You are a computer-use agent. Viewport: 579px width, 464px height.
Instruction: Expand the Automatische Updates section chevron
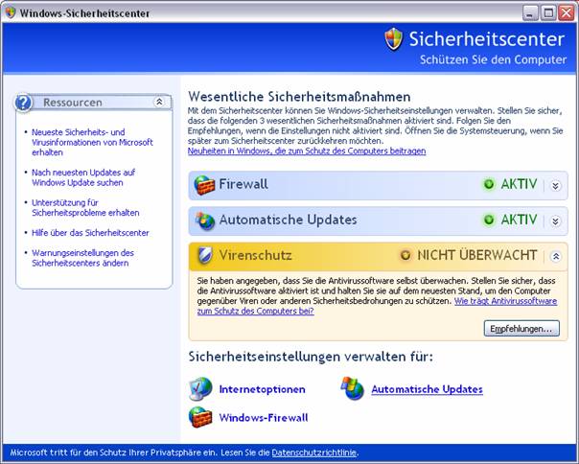[555, 220]
